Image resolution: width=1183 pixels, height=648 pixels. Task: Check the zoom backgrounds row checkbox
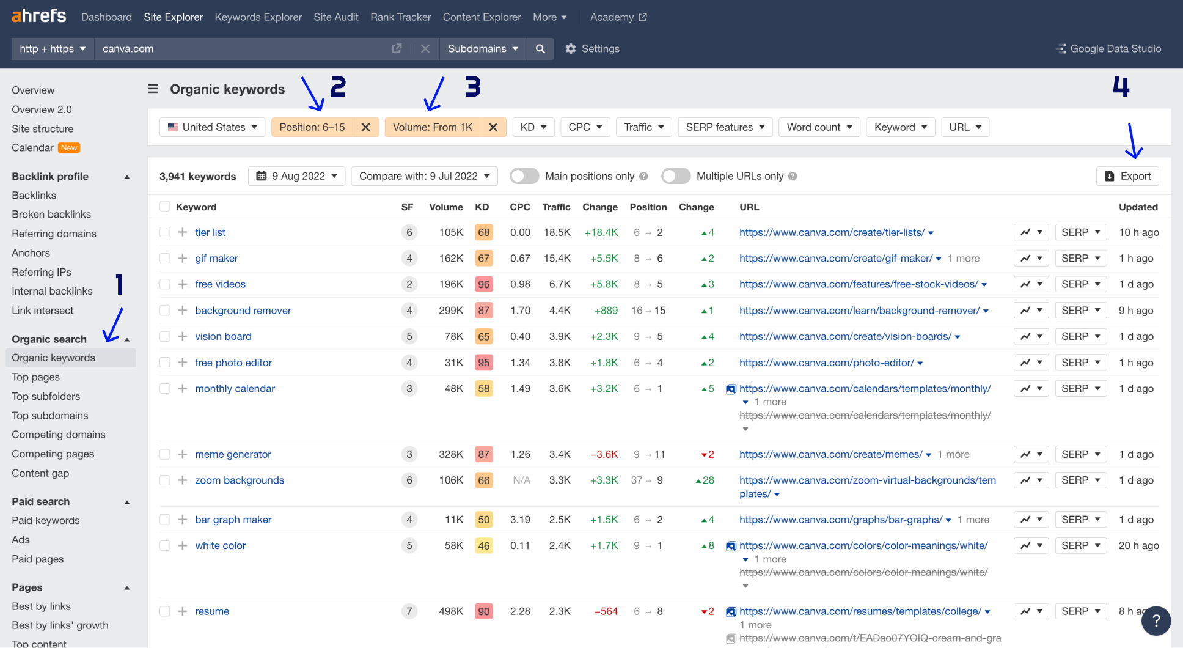pos(165,480)
